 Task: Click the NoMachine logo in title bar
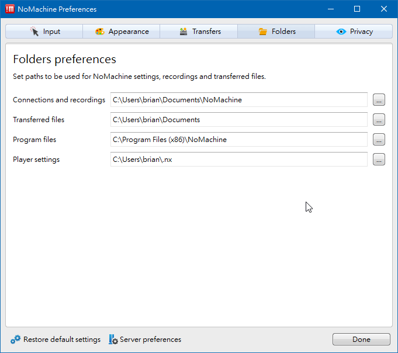coord(10,9)
